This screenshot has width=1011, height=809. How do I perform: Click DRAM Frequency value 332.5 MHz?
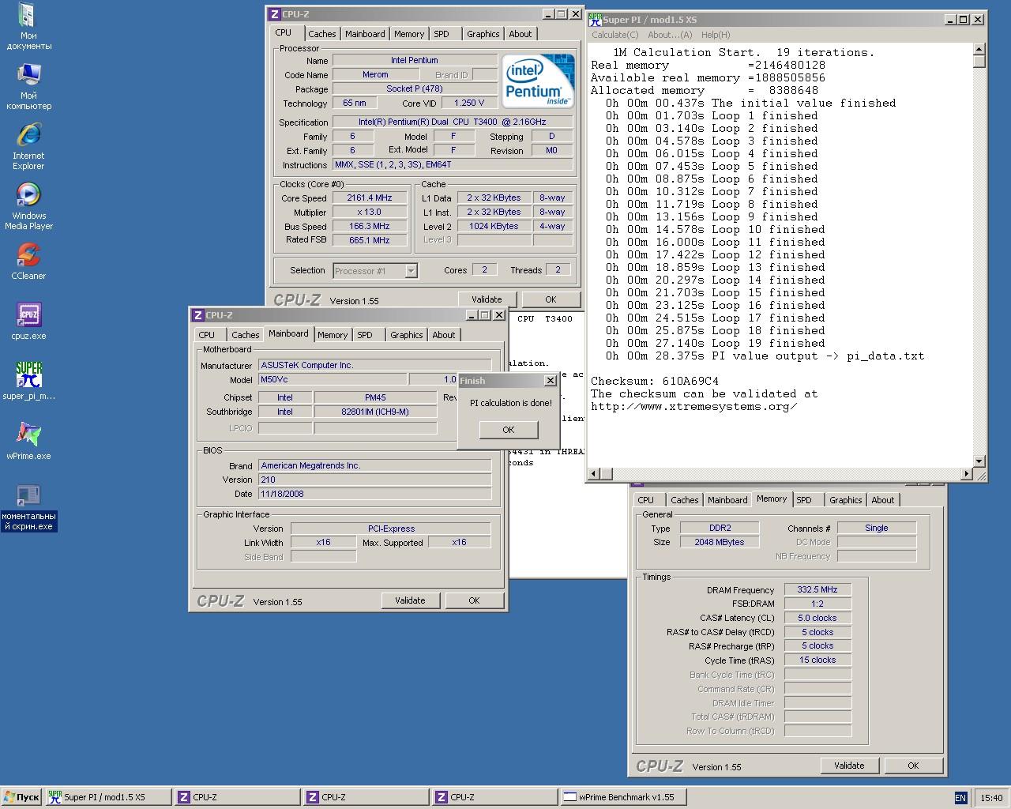[x=817, y=589]
